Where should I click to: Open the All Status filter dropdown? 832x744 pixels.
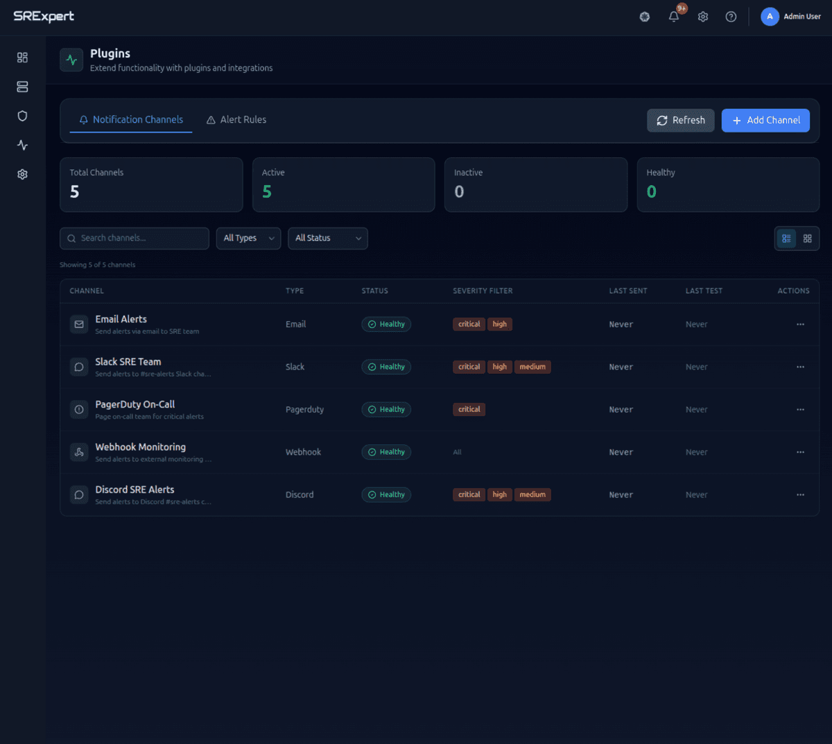click(x=327, y=238)
